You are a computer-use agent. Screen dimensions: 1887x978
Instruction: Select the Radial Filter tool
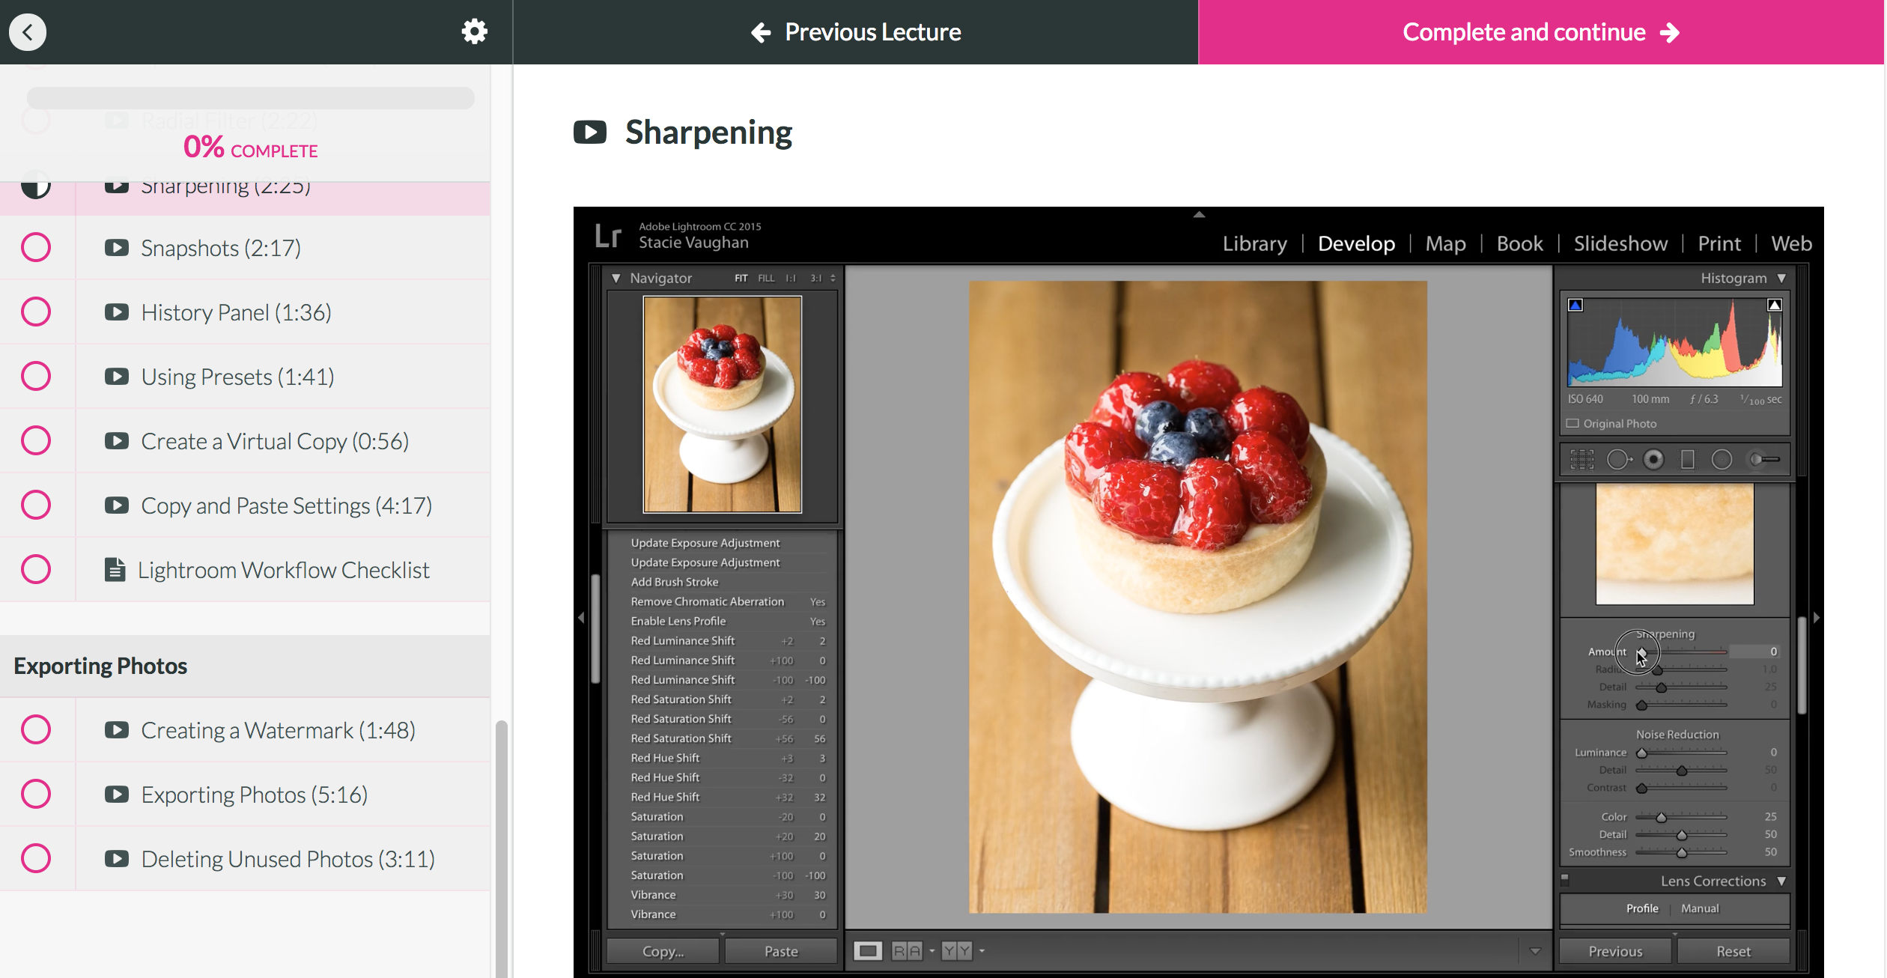[1722, 459]
